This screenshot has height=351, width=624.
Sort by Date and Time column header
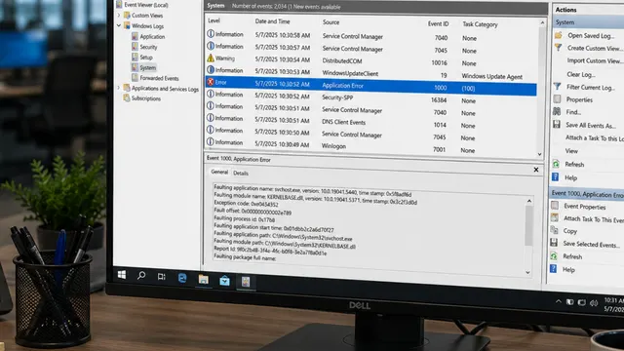(x=273, y=21)
